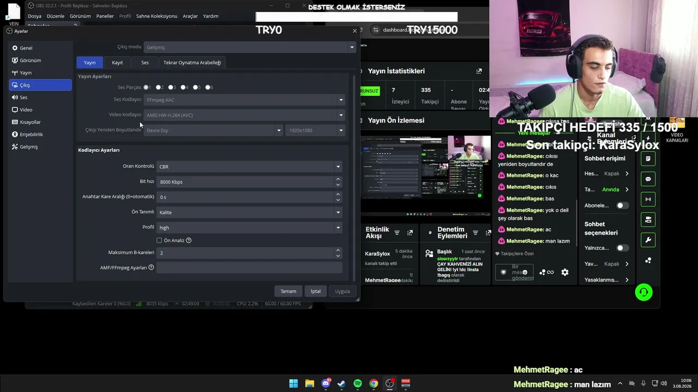
Task: Open Ses Kodlayıcı dropdown
Action: tap(244, 100)
